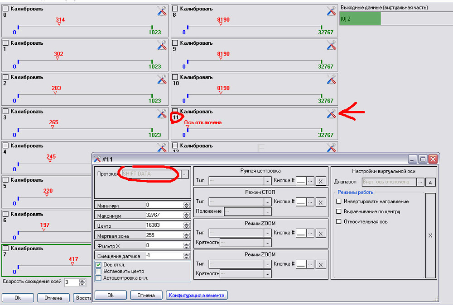The width and height of the screenshot is (453, 305).
Task: Adjust Скорость схождения осей spinner
Action: click(x=82, y=282)
